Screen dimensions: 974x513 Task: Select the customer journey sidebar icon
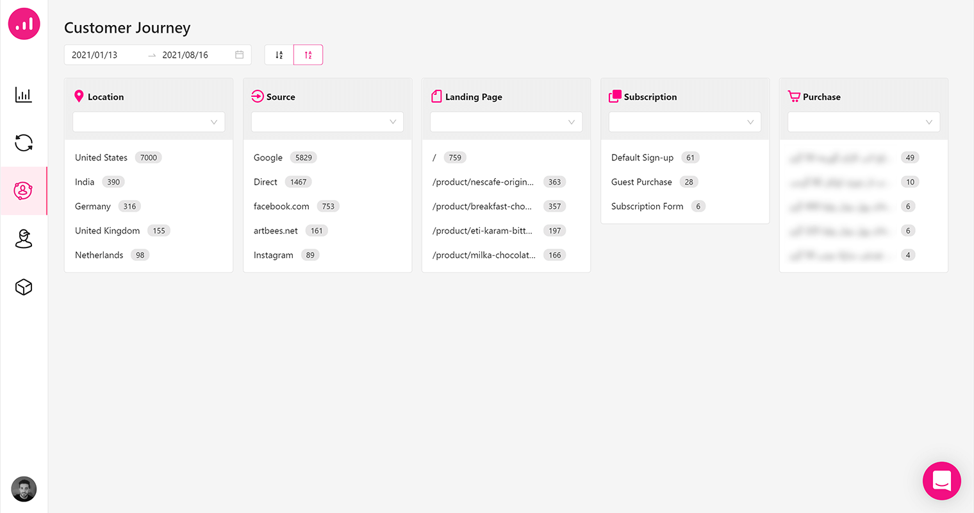pyautogui.click(x=23, y=190)
